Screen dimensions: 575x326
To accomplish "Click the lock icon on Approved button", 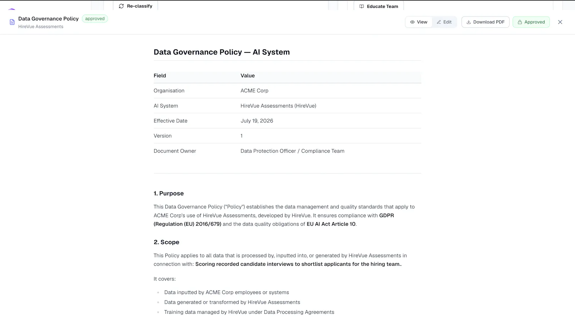I will tap(520, 22).
